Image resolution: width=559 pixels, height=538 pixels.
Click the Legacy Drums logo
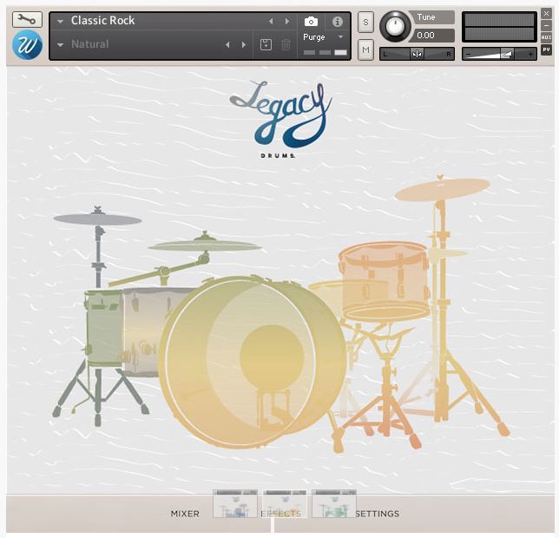coord(279,117)
